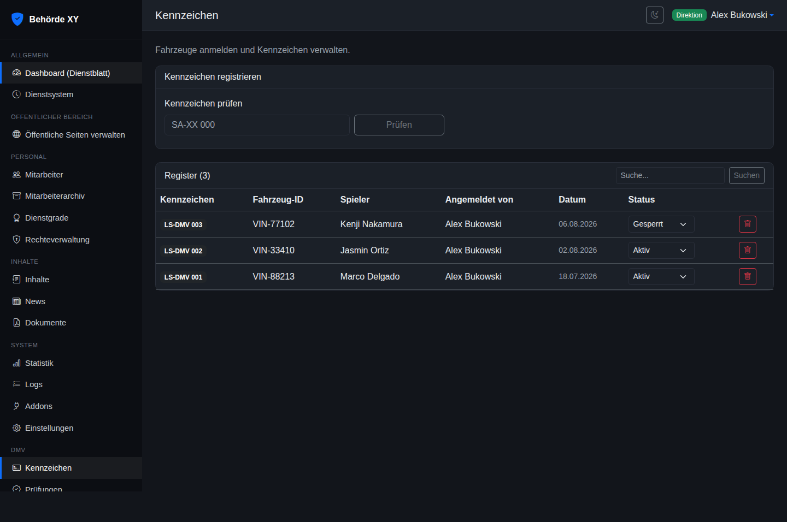Open Dienstgrade in sidebar
Viewport: 787px width, 522px height.
click(x=71, y=218)
